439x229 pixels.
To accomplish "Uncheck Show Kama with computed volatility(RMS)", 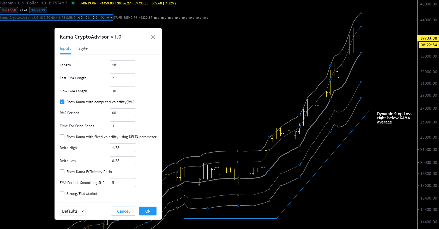I will 62,102.
